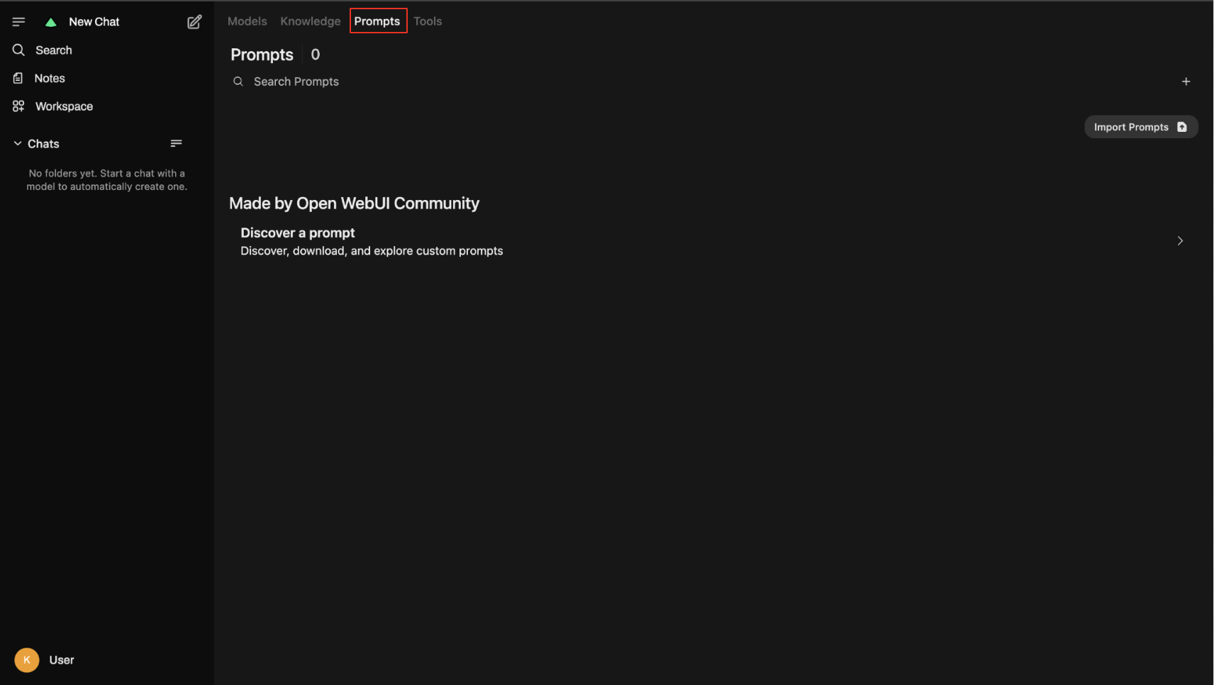Open the User profile menu
Viewport: 1214px width, 685px height.
(x=62, y=660)
